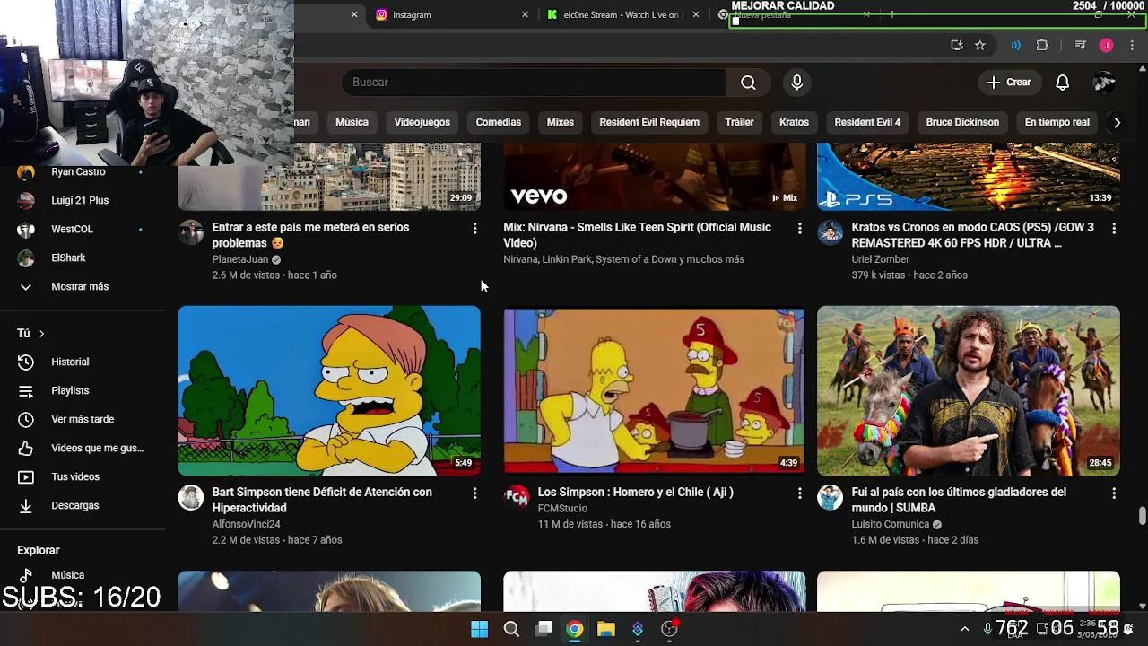
Task: Open Ver más tarde in sidebar
Action: [x=83, y=420]
